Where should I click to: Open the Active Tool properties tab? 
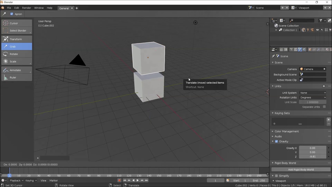(281, 49)
